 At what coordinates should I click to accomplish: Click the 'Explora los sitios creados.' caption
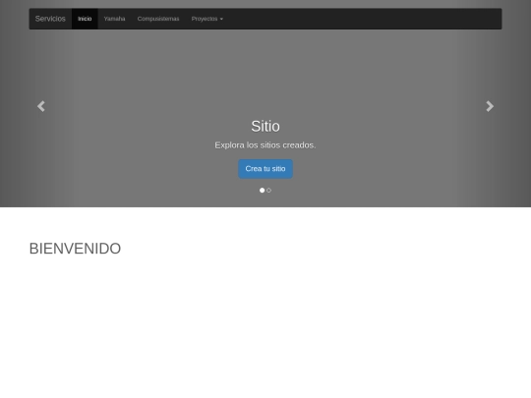click(x=265, y=145)
